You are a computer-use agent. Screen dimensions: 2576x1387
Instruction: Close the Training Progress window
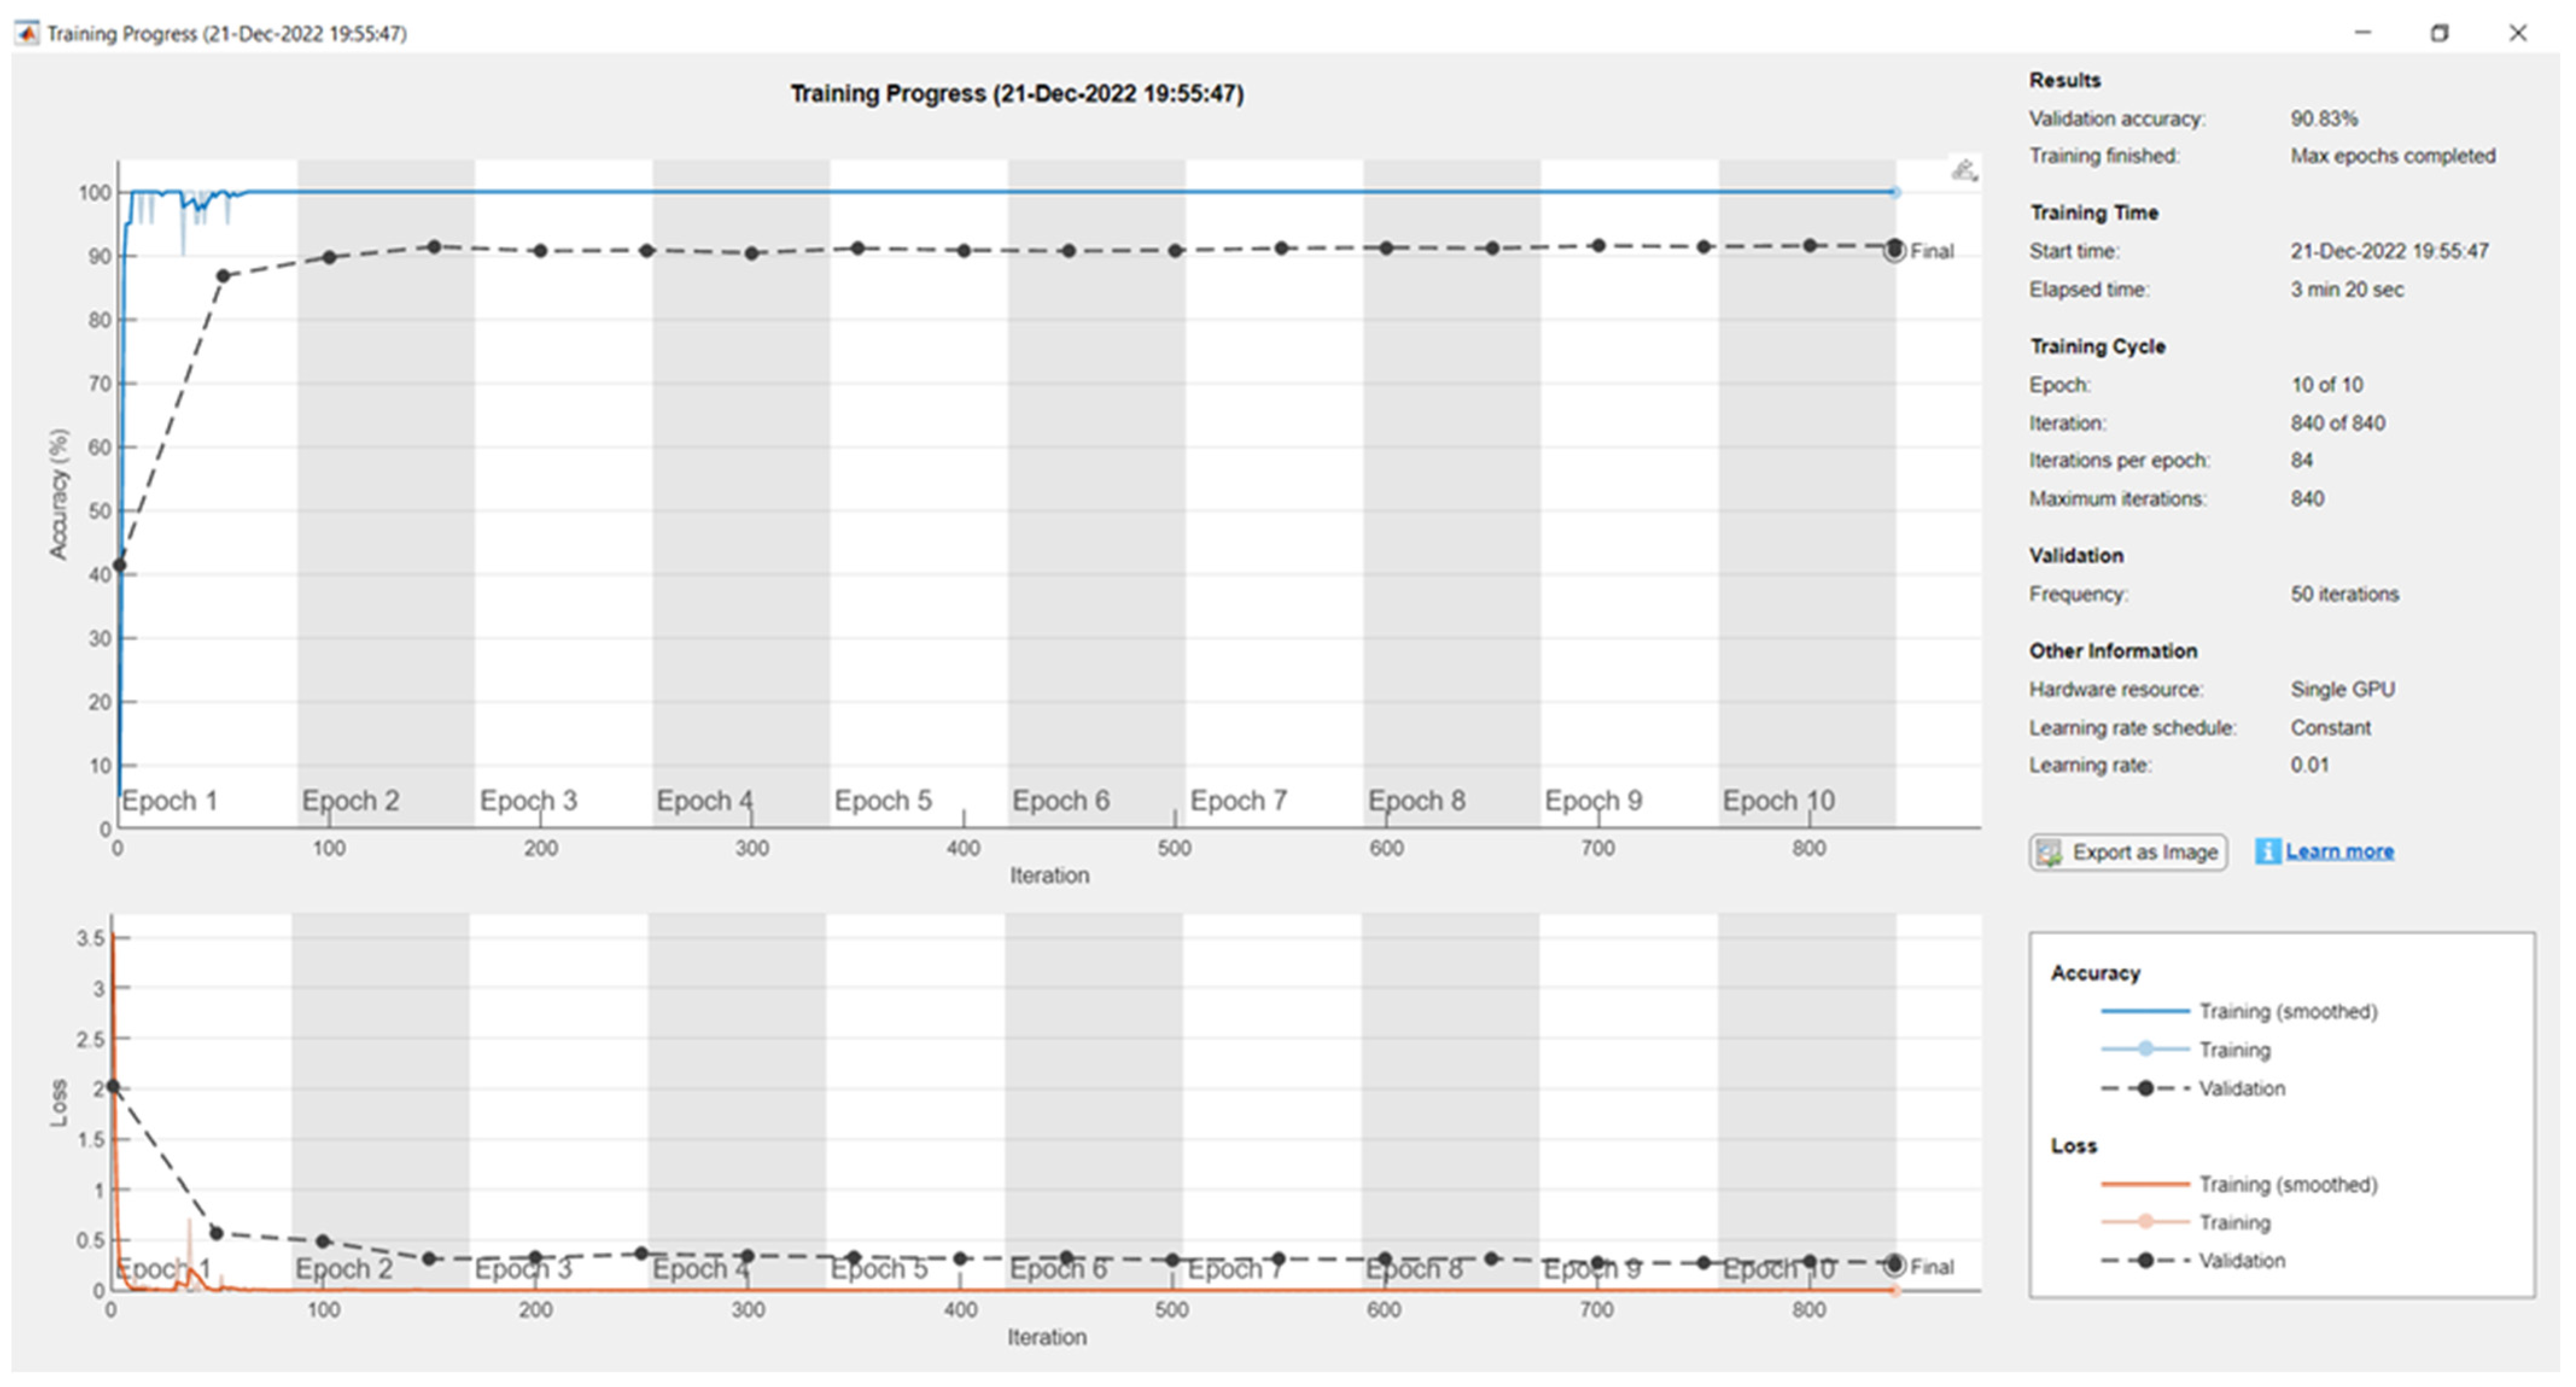coord(2517,33)
